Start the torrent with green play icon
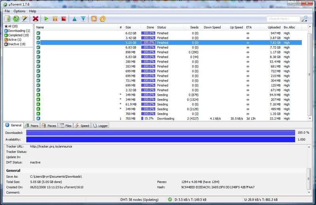The image size is (316, 205). tap(47, 18)
